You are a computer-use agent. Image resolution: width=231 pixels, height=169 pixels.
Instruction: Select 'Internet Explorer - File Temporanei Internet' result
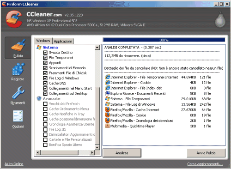coord(158,77)
